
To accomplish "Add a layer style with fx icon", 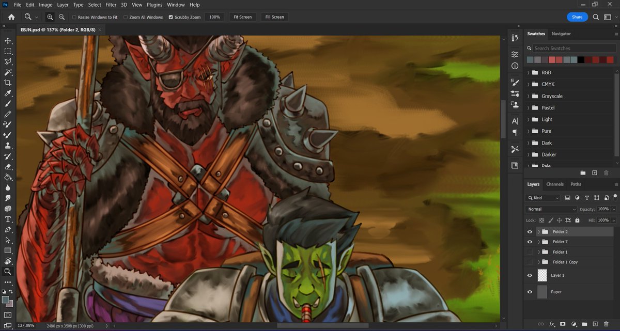I will tap(552, 324).
